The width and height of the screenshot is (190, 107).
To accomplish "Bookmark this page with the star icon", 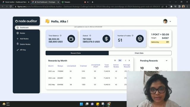I will click(x=167, y=7).
